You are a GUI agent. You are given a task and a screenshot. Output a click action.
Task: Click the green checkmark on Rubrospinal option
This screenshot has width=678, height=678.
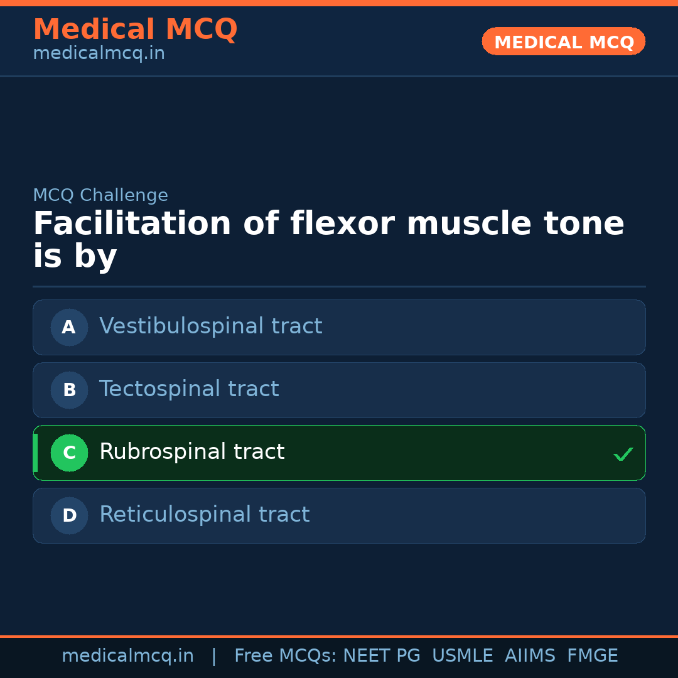click(x=623, y=454)
